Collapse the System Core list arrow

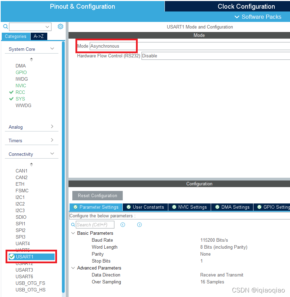tap(31, 59)
